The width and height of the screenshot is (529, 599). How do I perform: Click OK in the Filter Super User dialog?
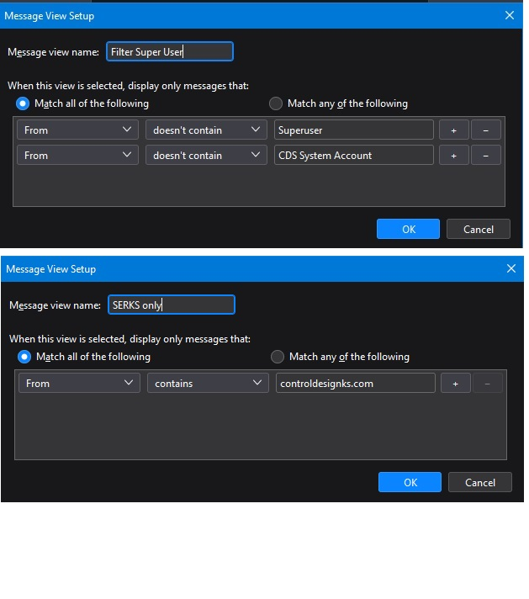click(x=408, y=229)
